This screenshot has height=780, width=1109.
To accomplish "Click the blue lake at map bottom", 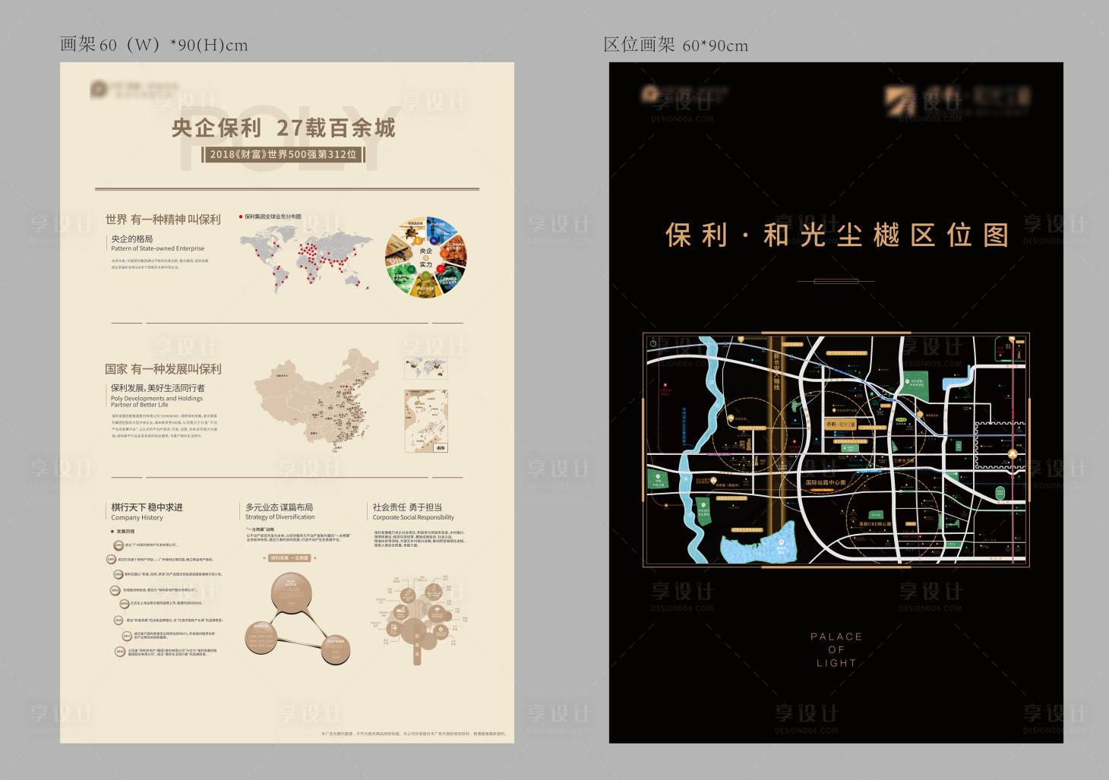I will coord(758,543).
